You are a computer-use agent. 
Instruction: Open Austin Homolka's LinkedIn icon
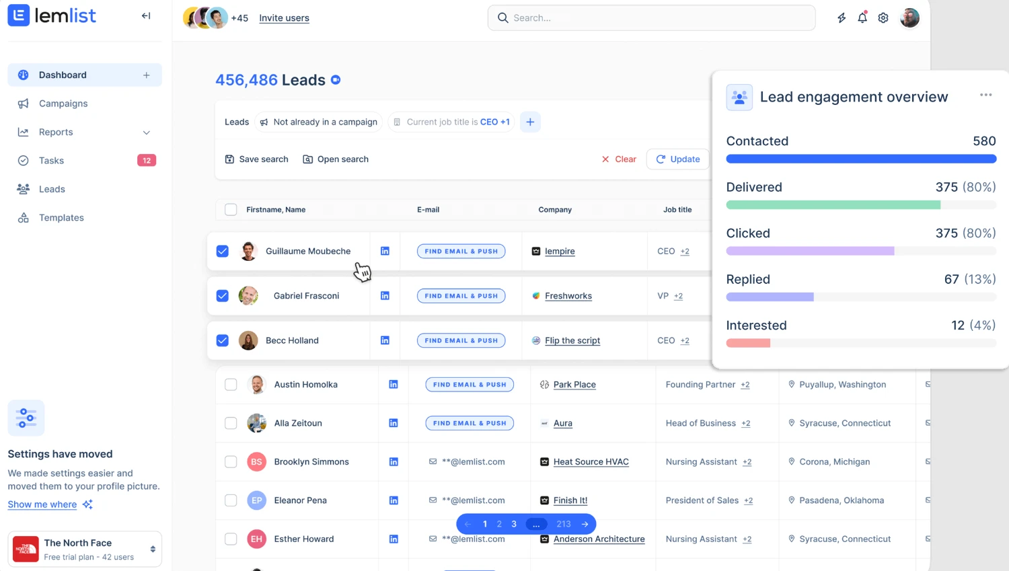[394, 385]
